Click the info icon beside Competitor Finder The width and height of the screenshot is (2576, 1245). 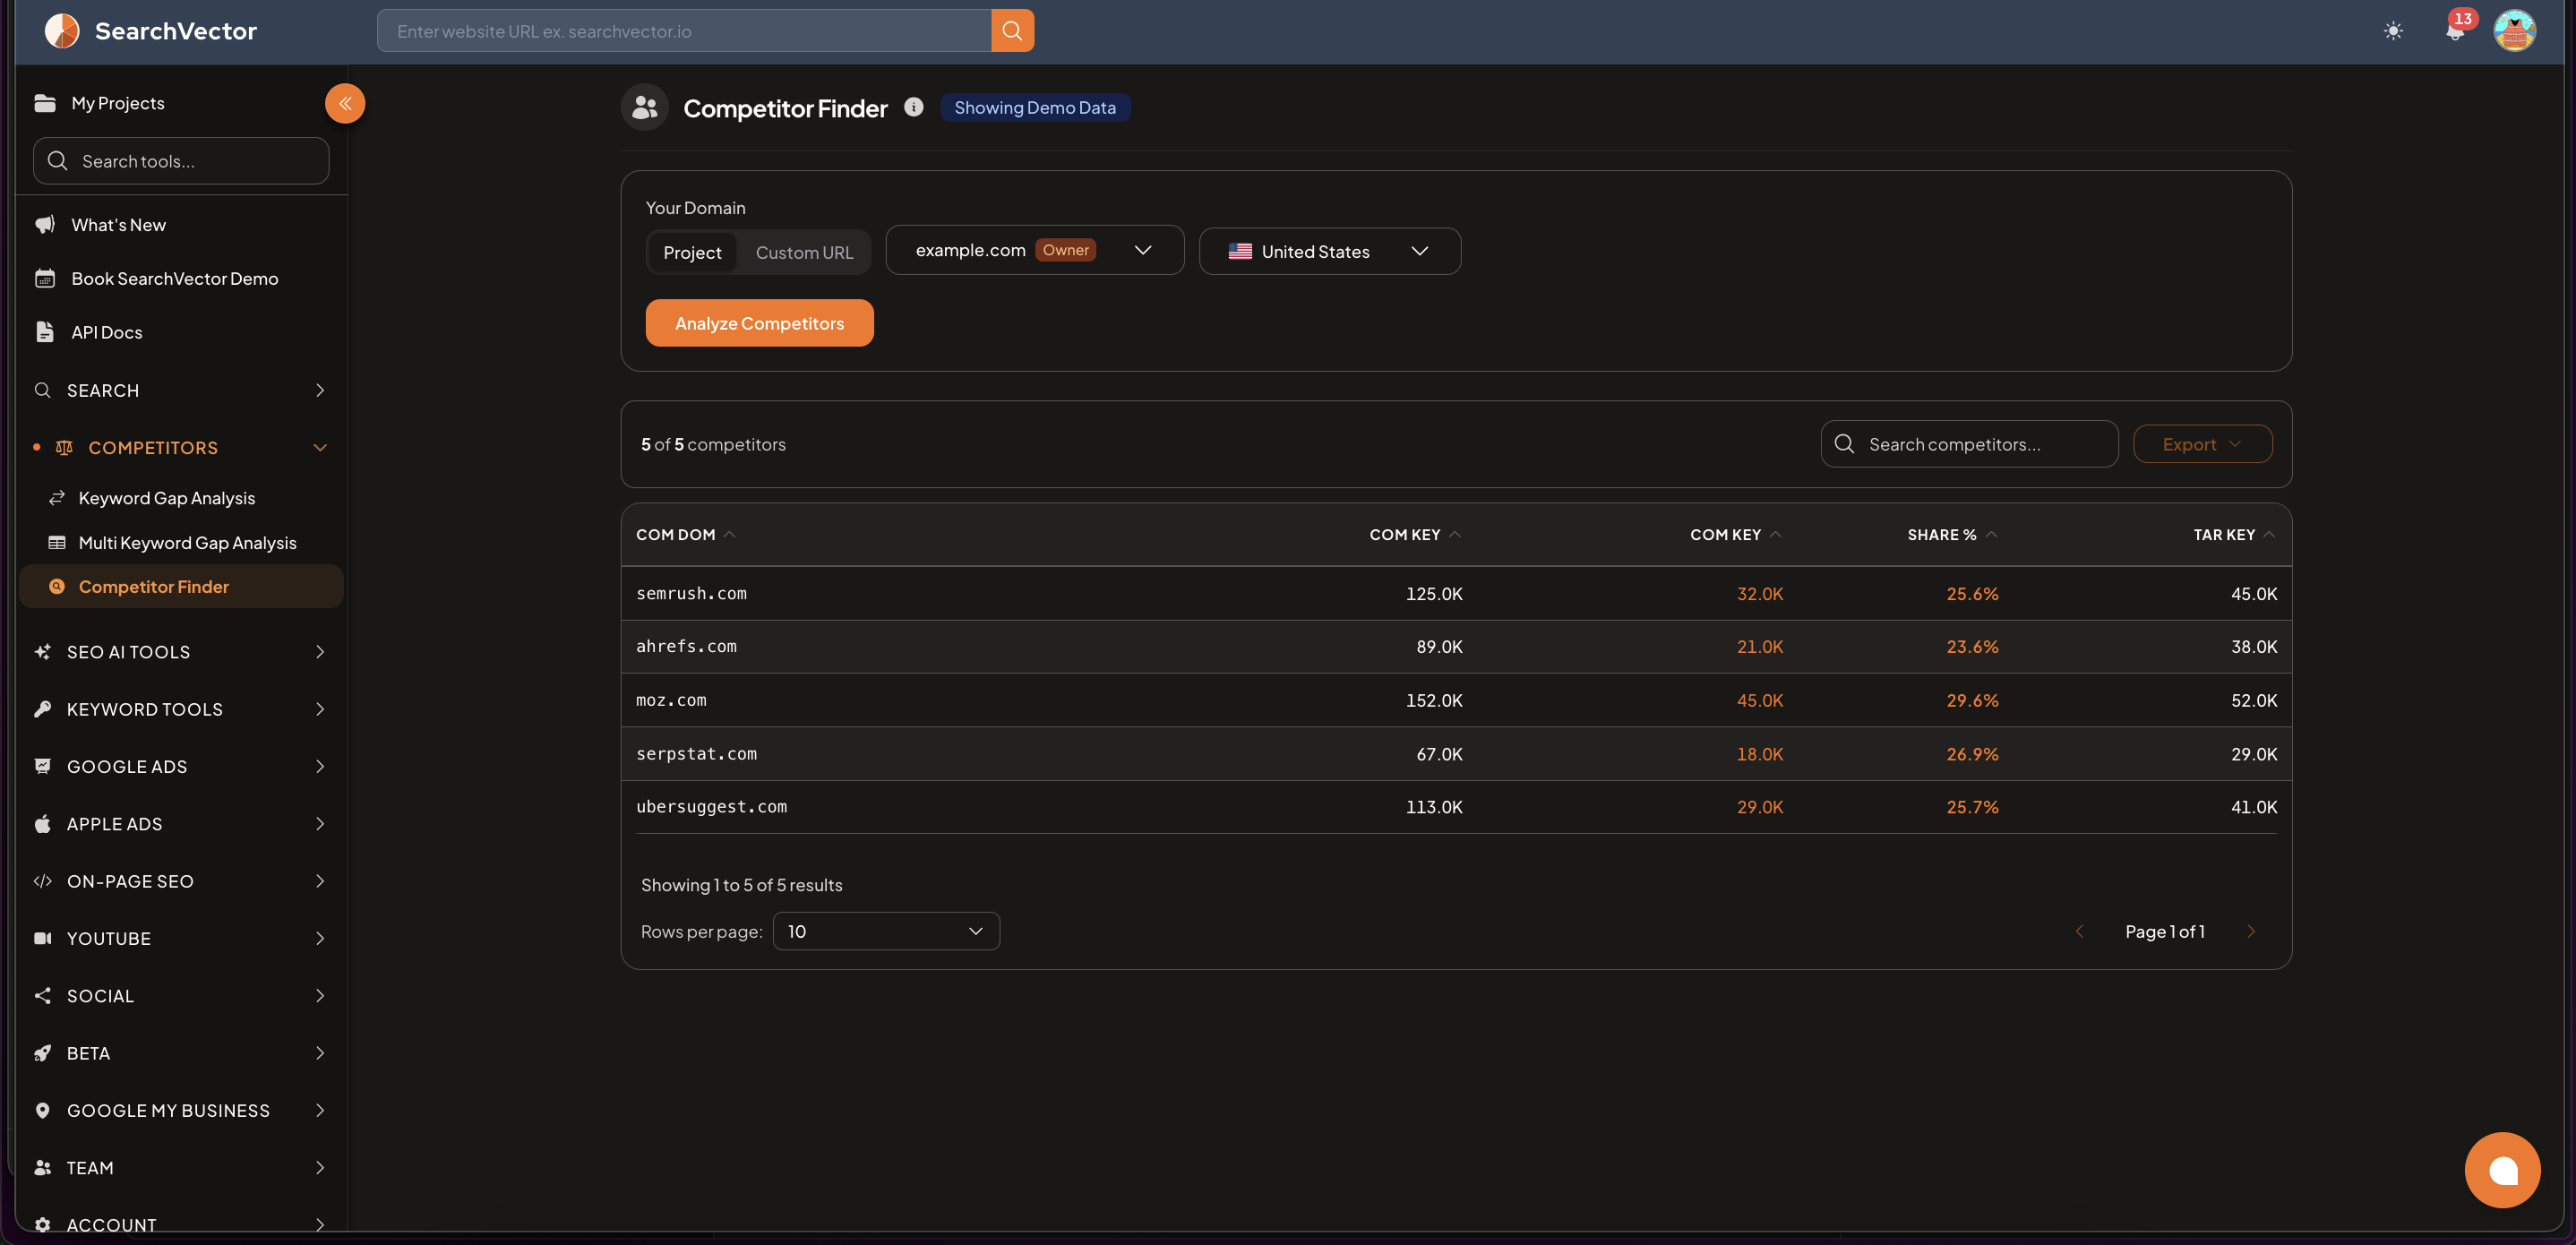pyautogui.click(x=913, y=107)
